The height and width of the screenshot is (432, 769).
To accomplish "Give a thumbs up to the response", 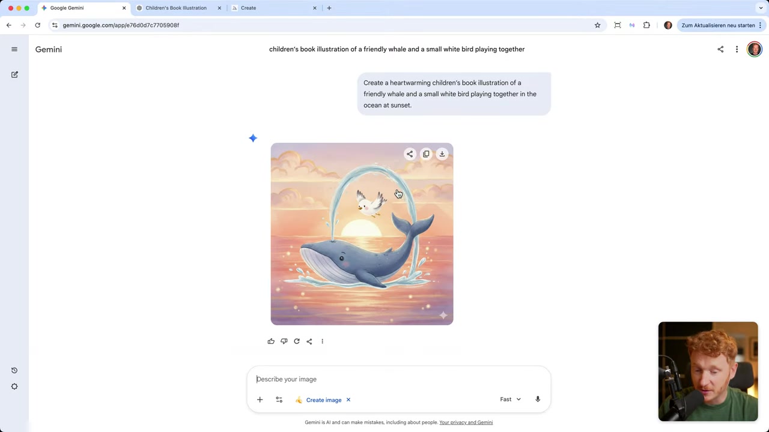I will [x=271, y=341].
